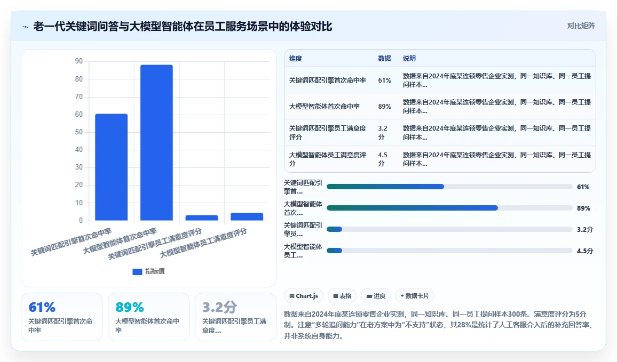Click the progress label 关键词匹配引擎首...
The height and width of the screenshot is (362, 617).
tap(303, 187)
